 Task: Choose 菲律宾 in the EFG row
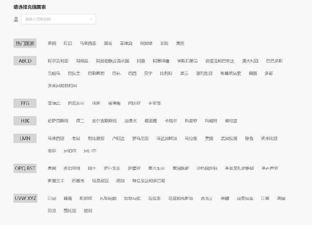coord(54,103)
